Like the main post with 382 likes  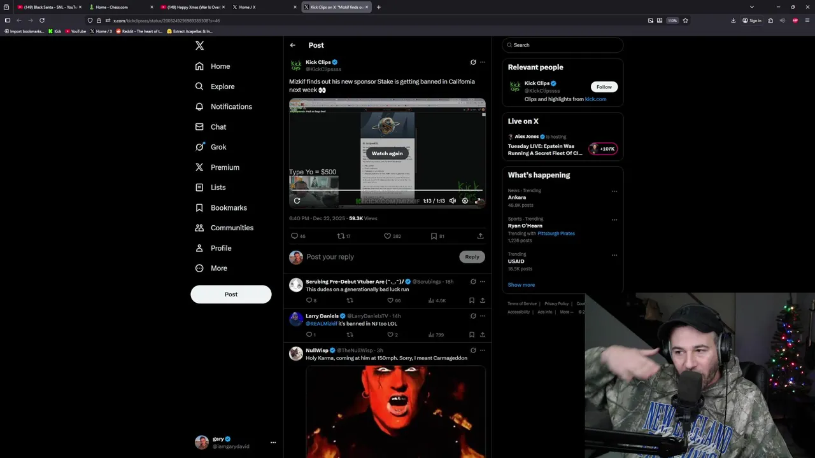[x=392, y=236]
